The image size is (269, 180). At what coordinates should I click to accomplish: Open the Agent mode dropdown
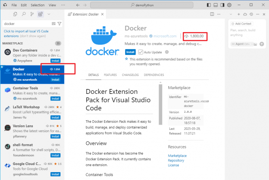[242, 44]
